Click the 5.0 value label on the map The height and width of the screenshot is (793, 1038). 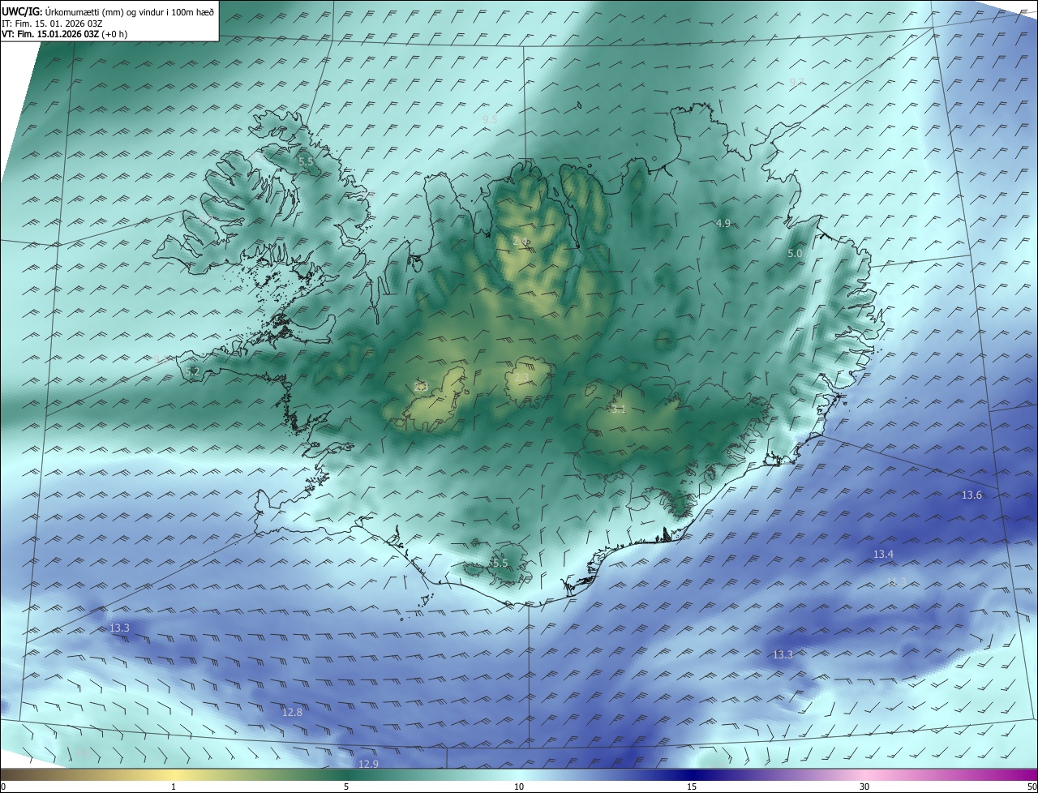[795, 254]
